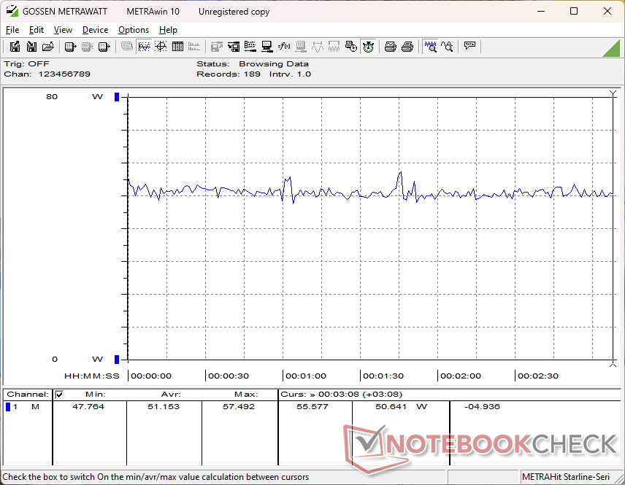Activate the blue waveform zoom magnifier
The image size is (625, 485).
(431, 47)
